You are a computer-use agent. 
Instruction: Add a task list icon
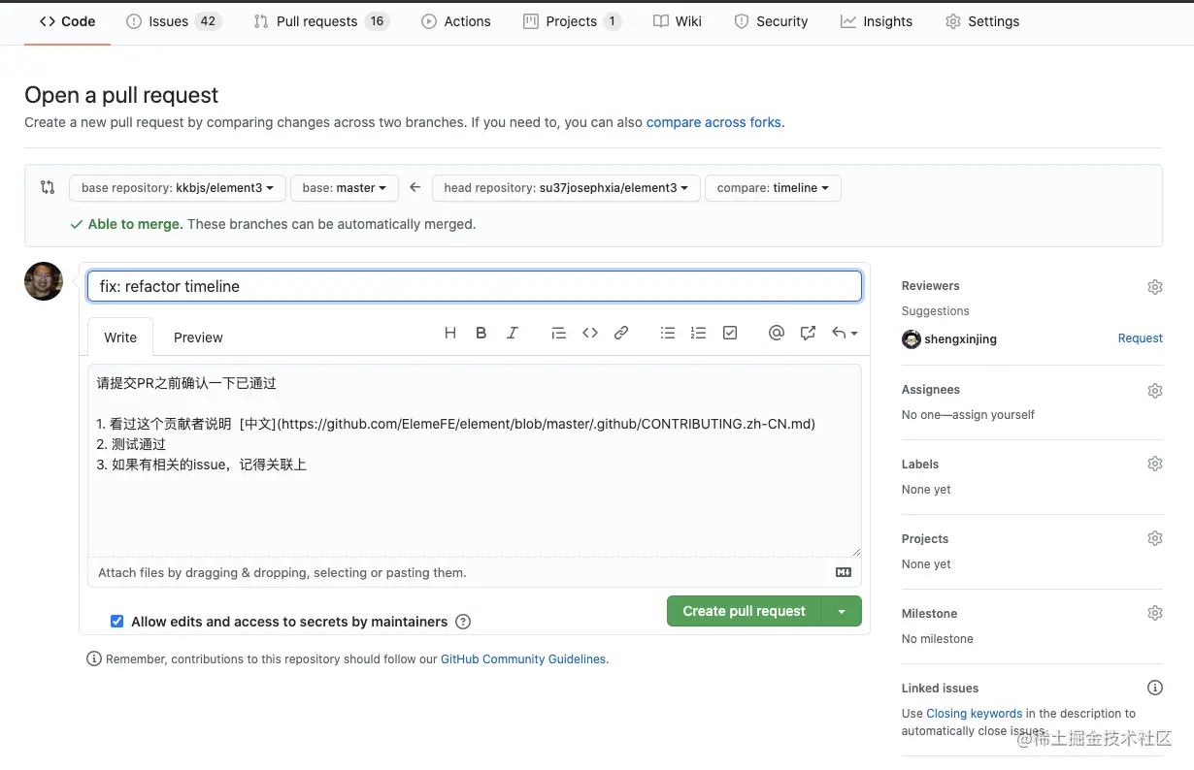coord(730,333)
